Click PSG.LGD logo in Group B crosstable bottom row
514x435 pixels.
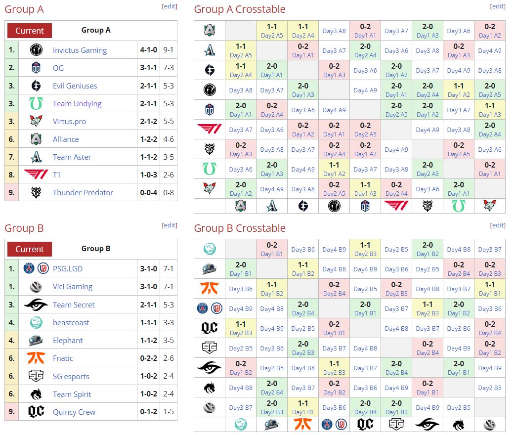click(x=334, y=424)
